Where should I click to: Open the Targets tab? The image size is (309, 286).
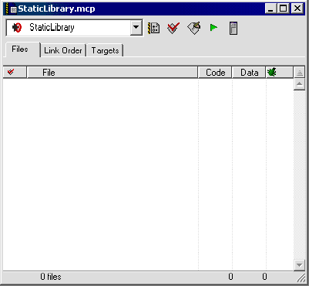tap(105, 50)
